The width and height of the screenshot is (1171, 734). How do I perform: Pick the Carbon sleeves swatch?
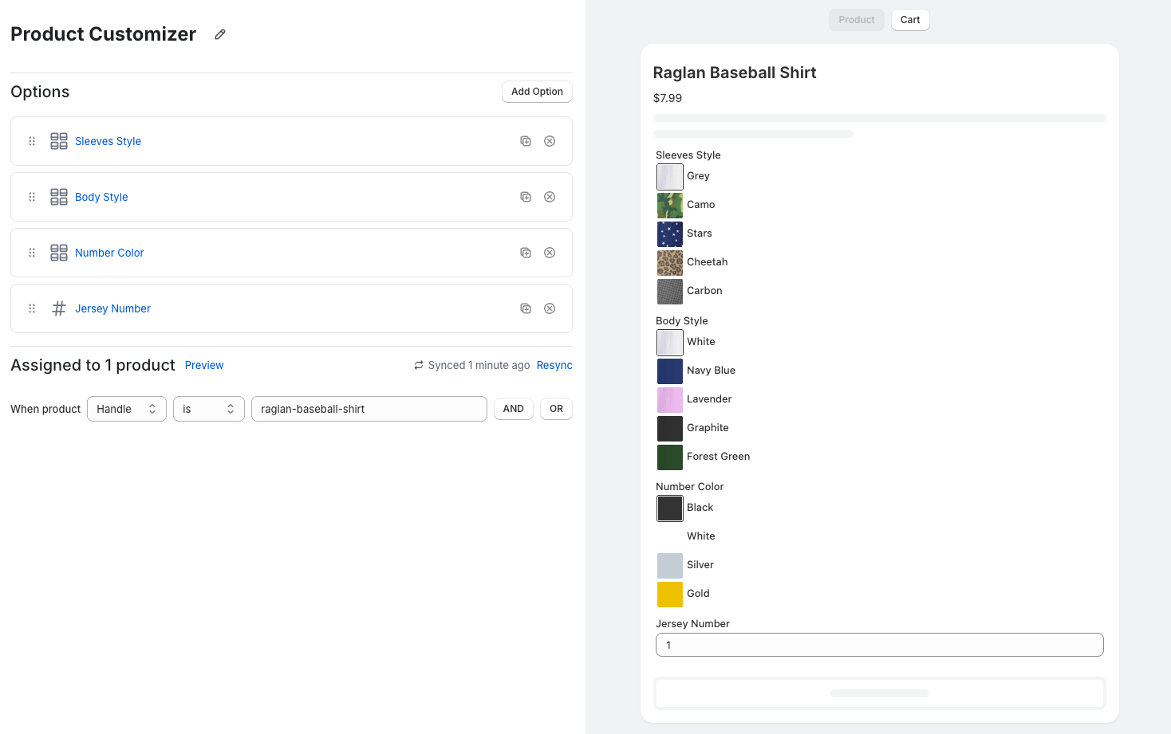[x=670, y=292]
